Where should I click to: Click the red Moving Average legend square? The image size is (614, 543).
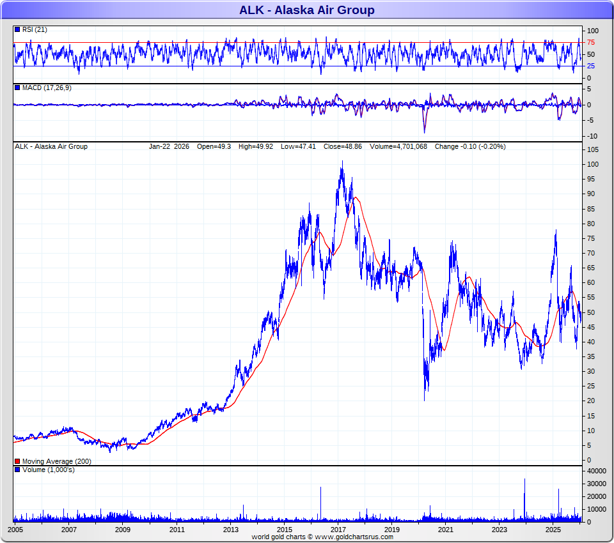coord(17,461)
